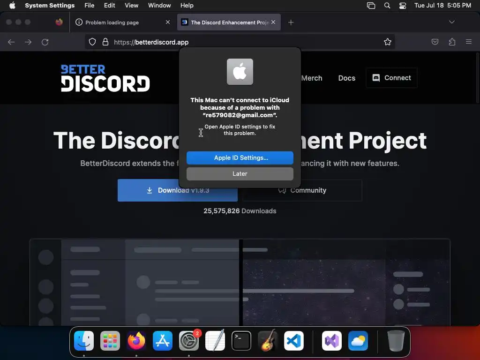The height and width of the screenshot is (360, 480).
Task: Select The Discord Enhancement Project tab
Action: pos(229,22)
